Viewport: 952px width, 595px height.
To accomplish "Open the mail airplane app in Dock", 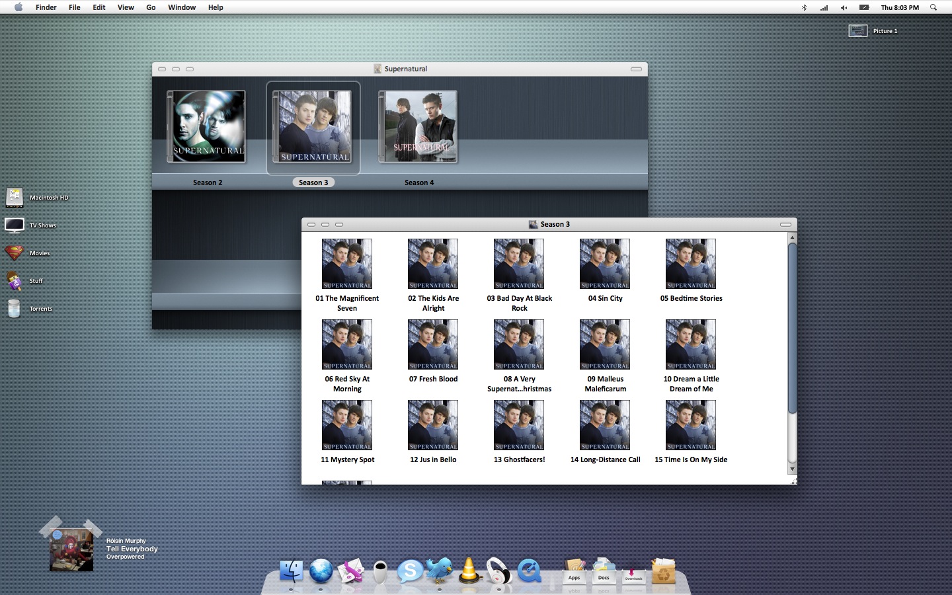I will tap(351, 571).
